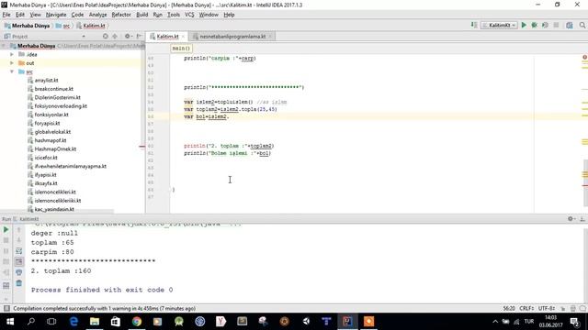Click tool windows toggle in status bar corner
The image size is (588, 330).
pos(6,308)
